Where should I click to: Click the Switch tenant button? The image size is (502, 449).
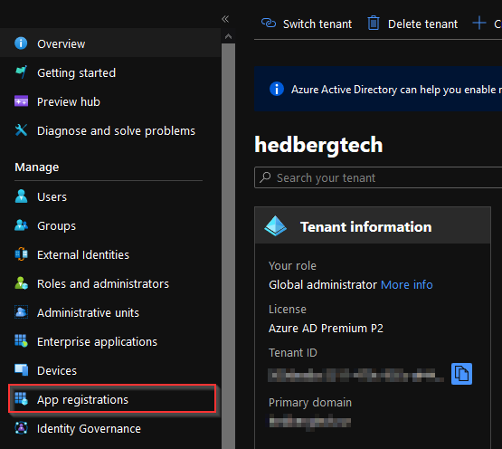coord(307,24)
